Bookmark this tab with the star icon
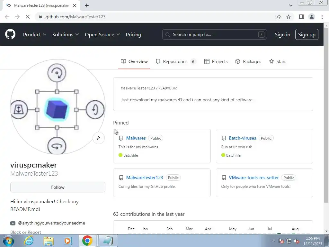 tap(289, 17)
